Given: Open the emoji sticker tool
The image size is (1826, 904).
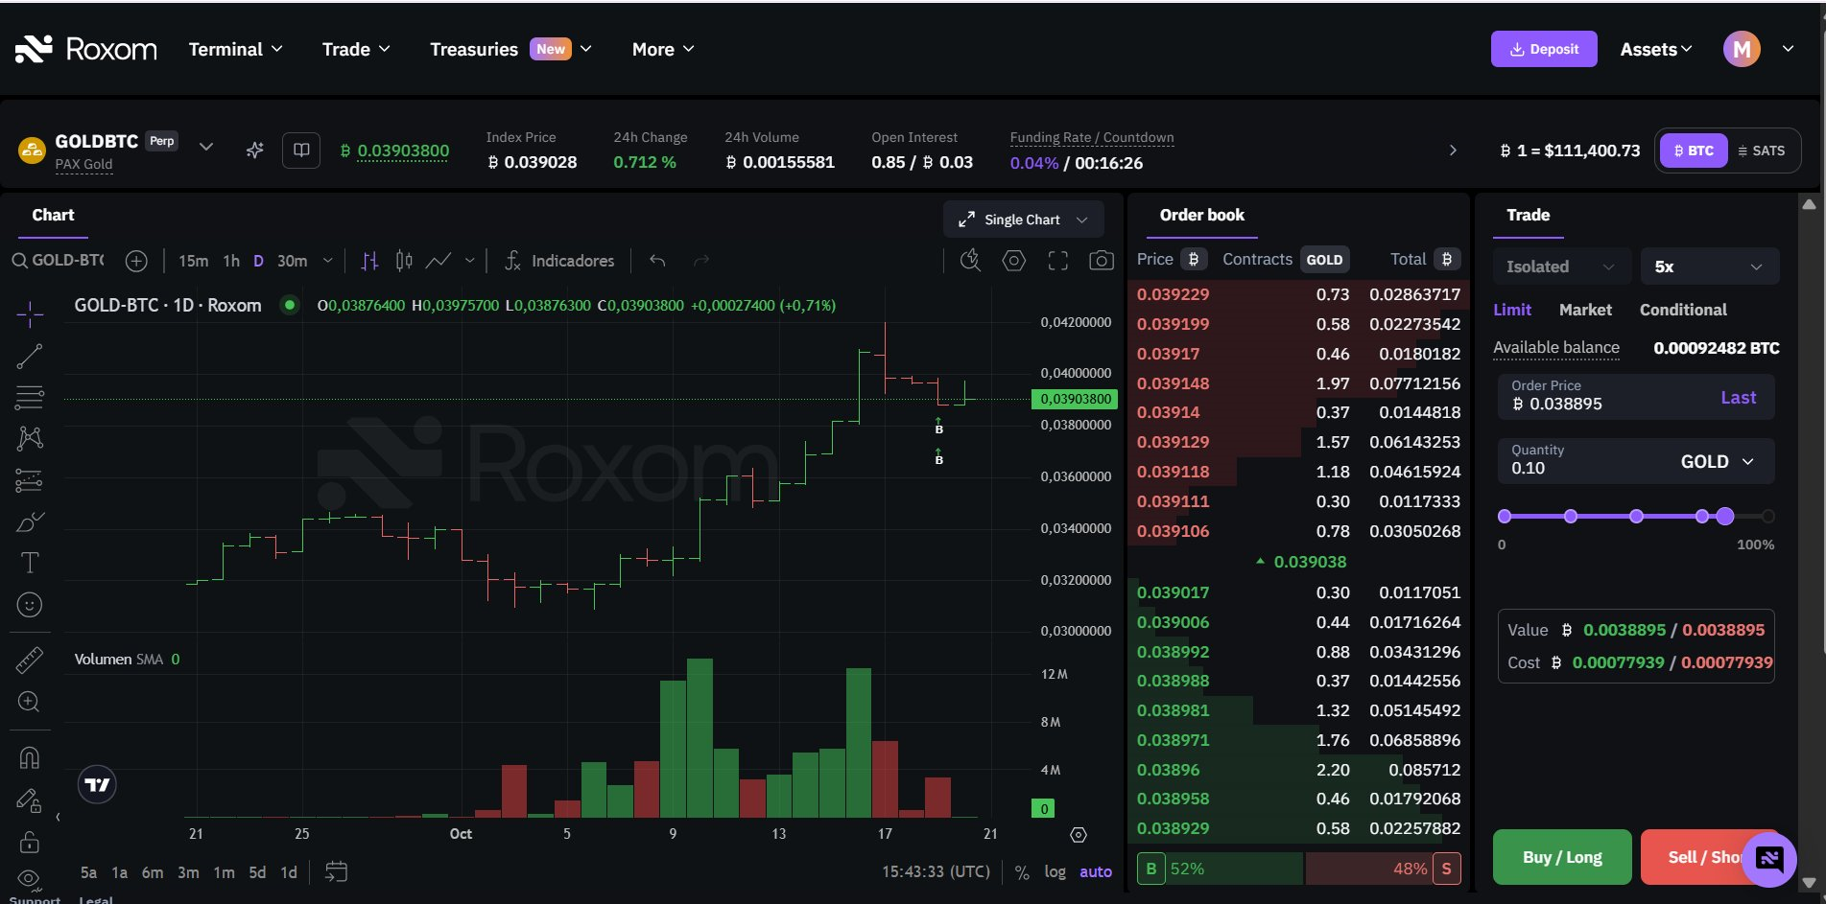Looking at the screenshot, I should (x=30, y=605).
